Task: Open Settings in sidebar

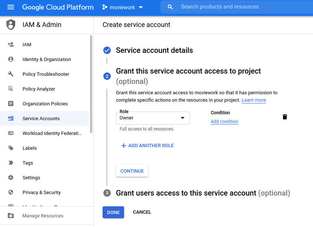Action: point(44,177)
